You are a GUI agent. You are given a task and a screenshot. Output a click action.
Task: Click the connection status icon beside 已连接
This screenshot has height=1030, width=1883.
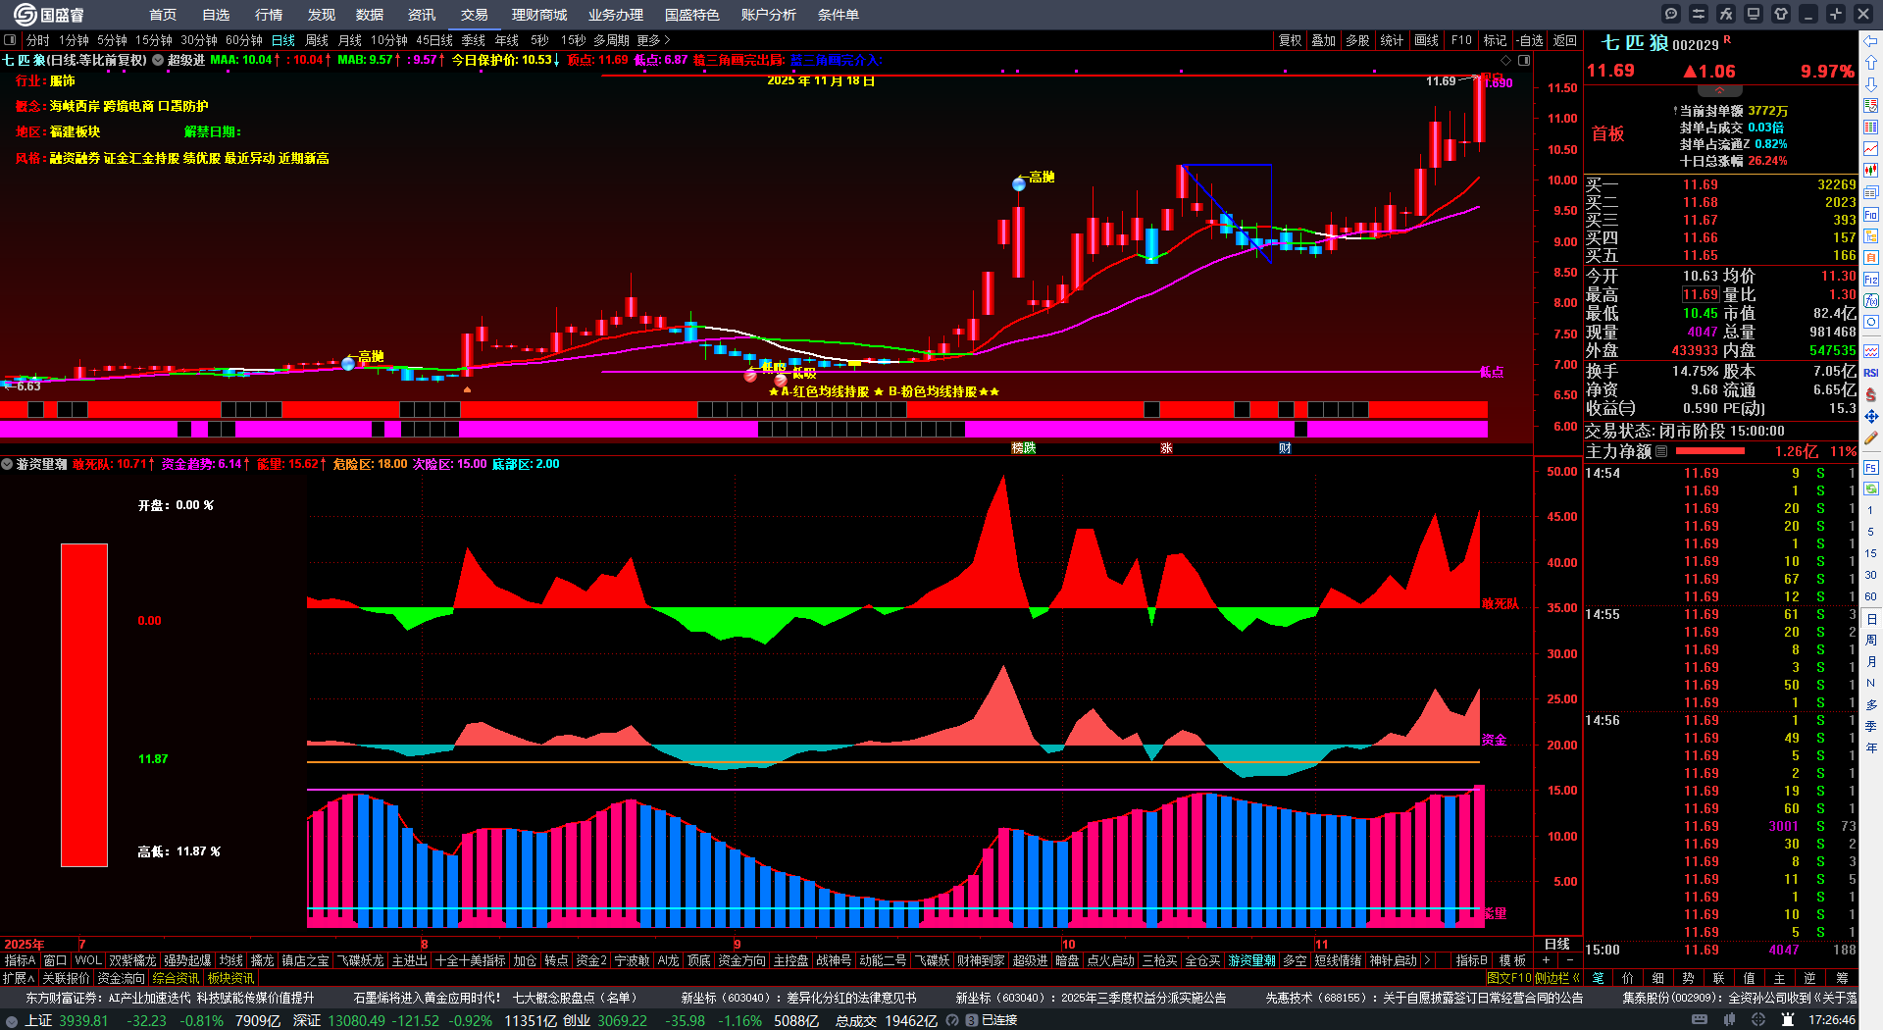[x=971, y=1020]
